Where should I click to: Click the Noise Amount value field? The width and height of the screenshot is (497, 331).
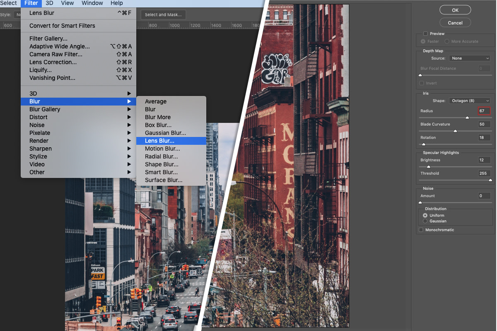[x=484, y=196]
